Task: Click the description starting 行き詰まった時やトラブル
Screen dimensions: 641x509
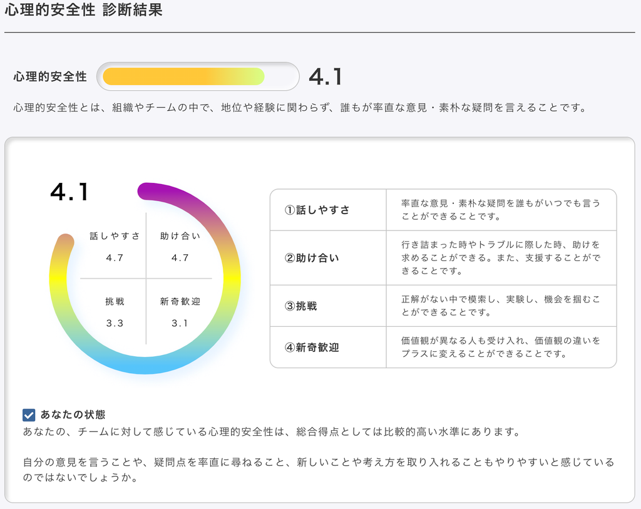Action: (x=501, y=258)
